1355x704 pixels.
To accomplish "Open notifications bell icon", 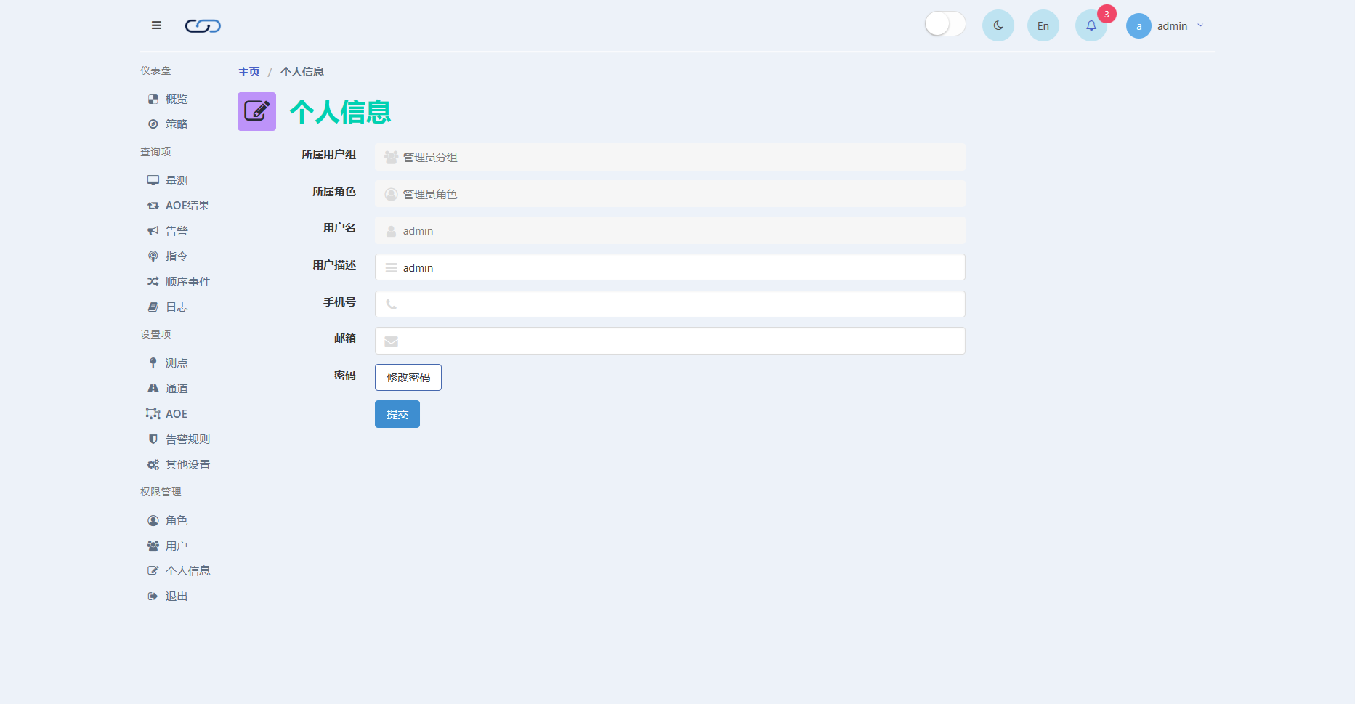I will pos(1091,25).
